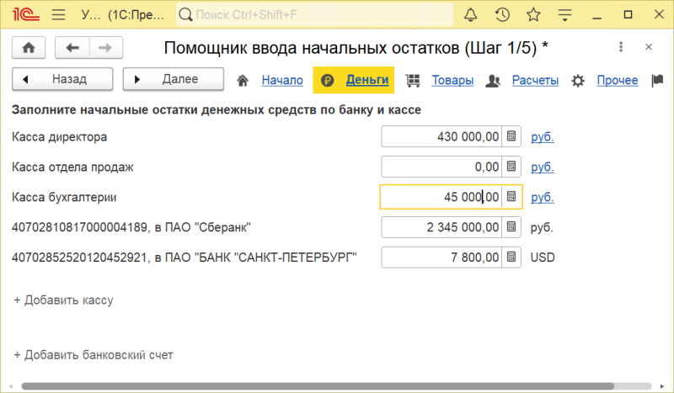Click руб. link for Касса директора
Screen dimensions: 674x393
click(543, 137)
